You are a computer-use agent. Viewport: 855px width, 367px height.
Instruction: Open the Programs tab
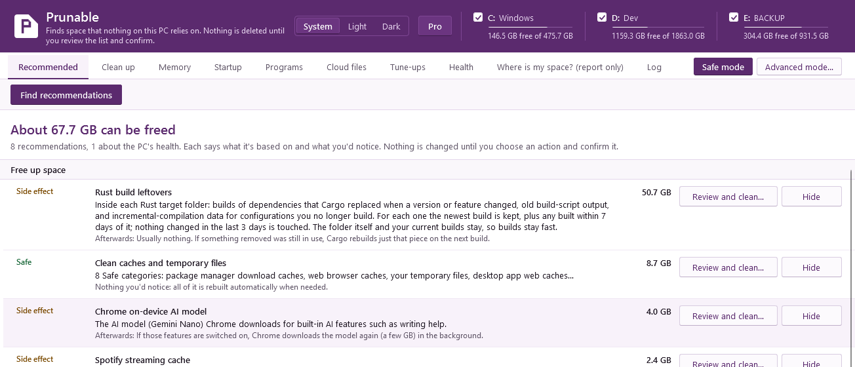(284, 67)
